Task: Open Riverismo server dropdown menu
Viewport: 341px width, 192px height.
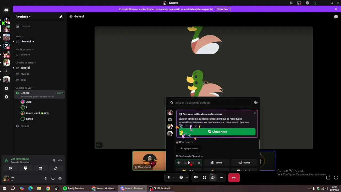Action: point(23,17)
